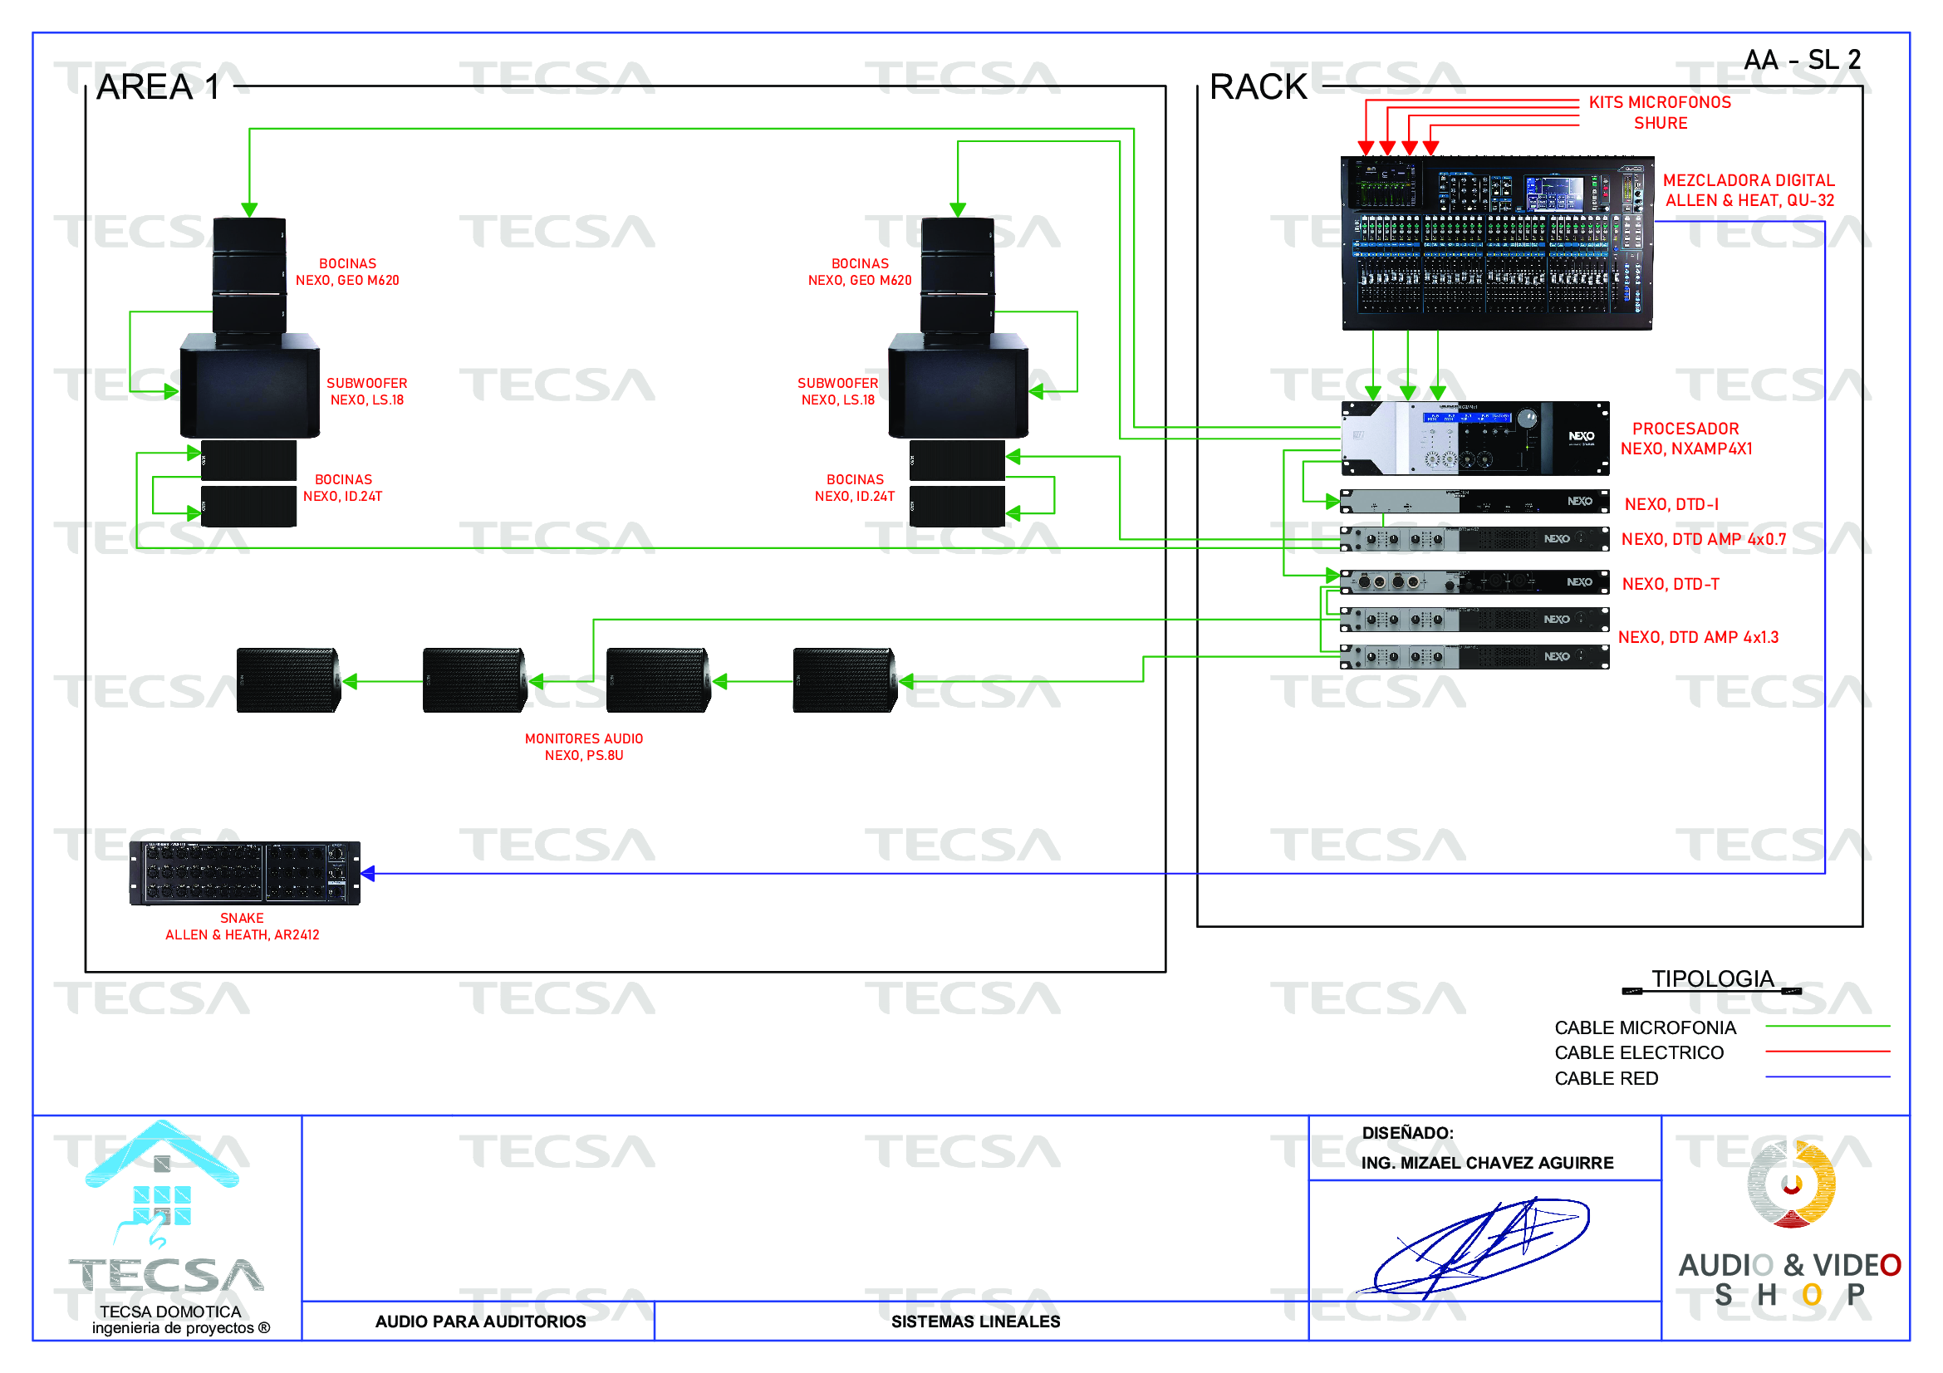Select the 'RACK' heading
Viewport: 1943px width, 1373px height.
[x=1259, y=87]
